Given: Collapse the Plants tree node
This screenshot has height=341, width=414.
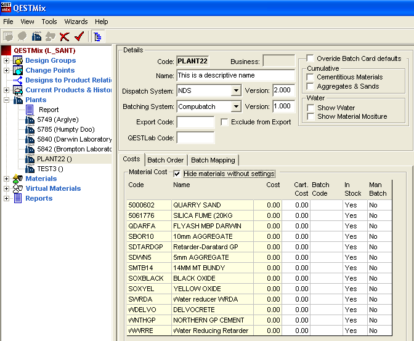Looking at the screenshot, I should 7,100.
